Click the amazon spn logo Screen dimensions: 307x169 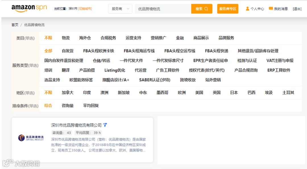[x=29, y=8]
